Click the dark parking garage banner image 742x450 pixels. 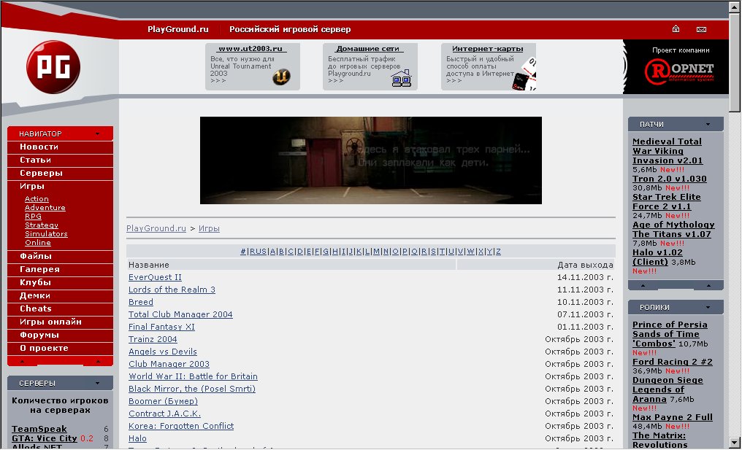371,160
